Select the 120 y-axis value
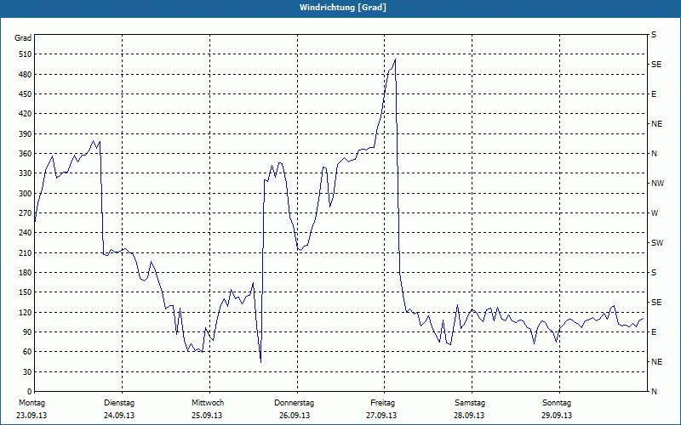Screen dimensions: 681x425 26,312
